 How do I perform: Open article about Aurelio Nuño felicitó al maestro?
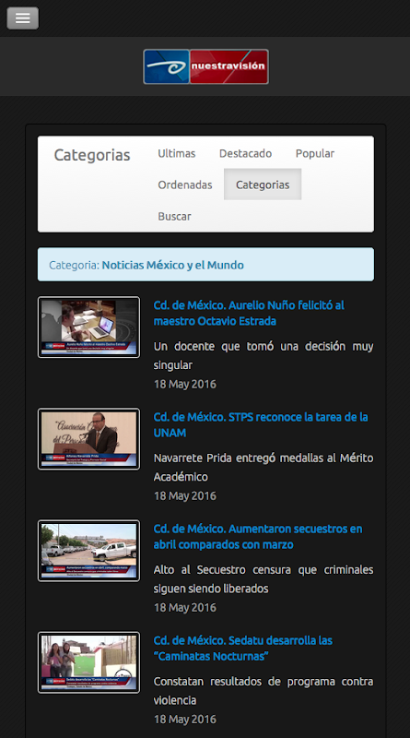click(249, 313)
